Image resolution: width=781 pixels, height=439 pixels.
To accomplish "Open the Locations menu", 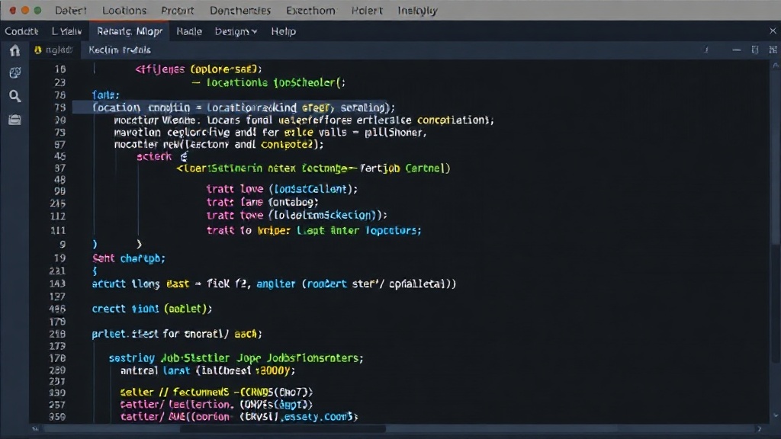I will tap(124, 11).
